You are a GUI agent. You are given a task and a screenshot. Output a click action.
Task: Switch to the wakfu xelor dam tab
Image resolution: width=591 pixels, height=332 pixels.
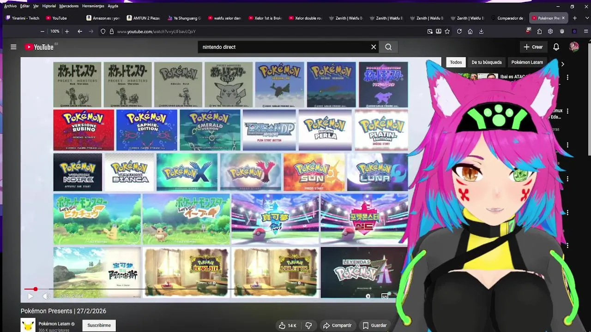[225, 18]
